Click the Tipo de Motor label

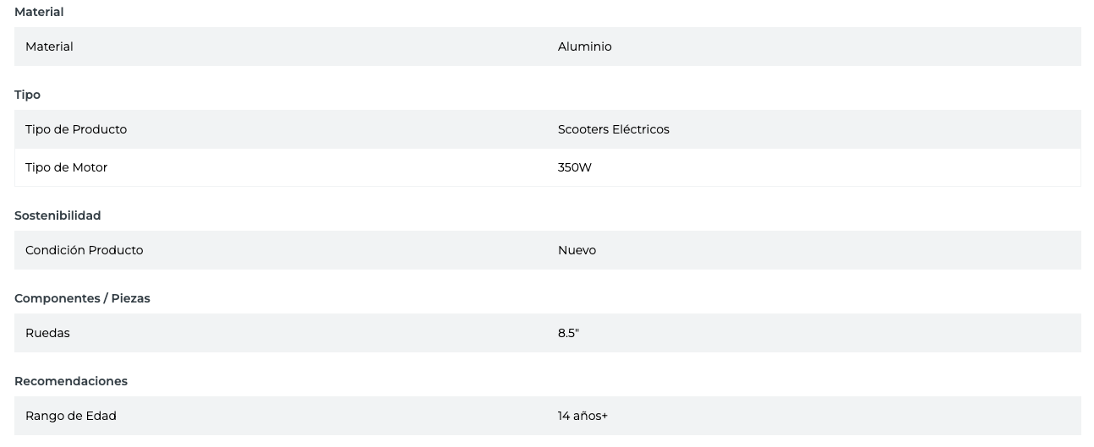(66, 167)
